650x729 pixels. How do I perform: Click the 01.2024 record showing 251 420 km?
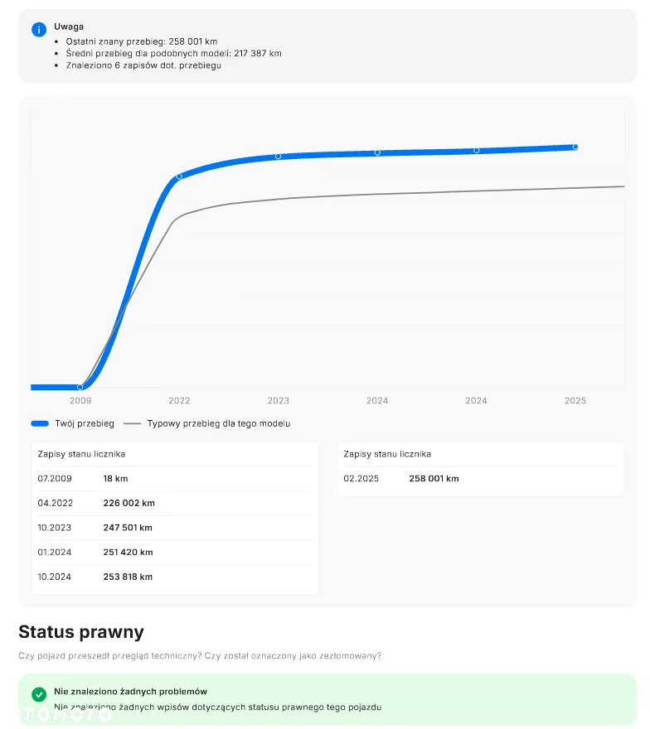[x=174, y=553]
